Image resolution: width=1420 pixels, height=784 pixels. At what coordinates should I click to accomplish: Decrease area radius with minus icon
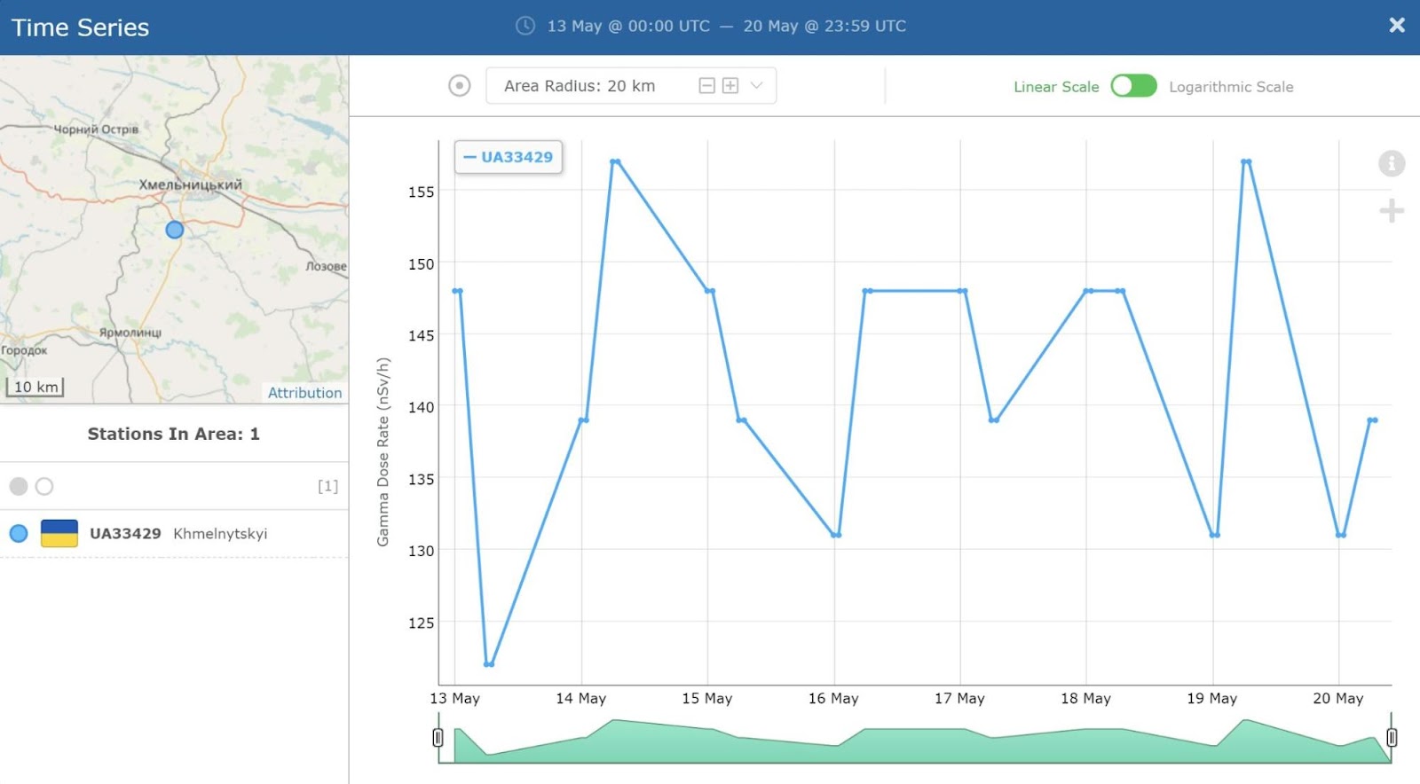707,86
